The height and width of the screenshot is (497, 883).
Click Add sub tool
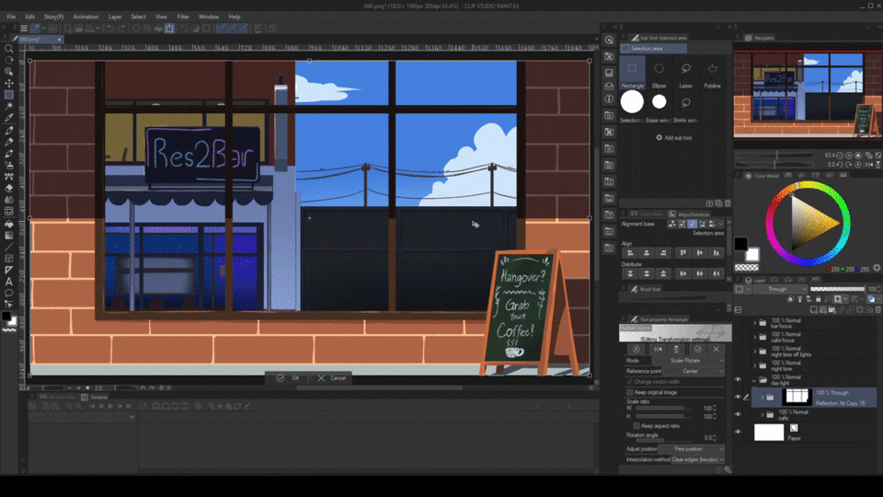click(x=674, y=137)
